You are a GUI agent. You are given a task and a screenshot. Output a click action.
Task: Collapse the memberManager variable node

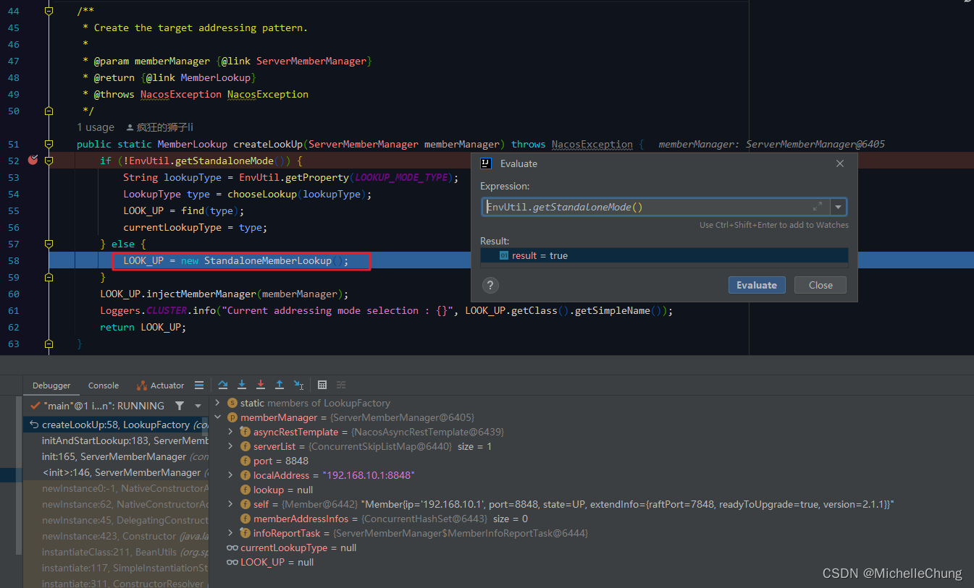point(218,417)
